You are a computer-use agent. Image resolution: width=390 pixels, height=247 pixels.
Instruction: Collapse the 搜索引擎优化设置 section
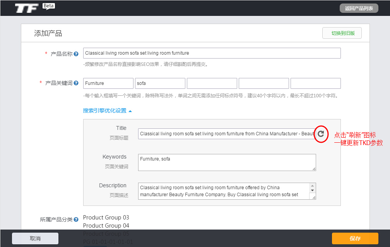pos(107,111)
